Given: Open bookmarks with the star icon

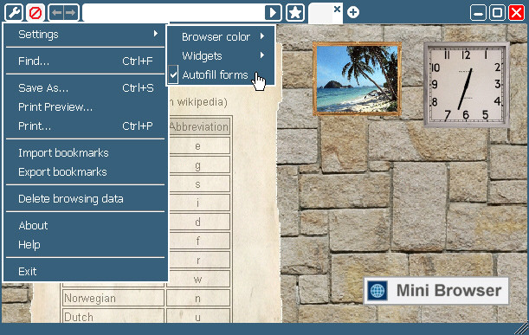Looking at the screenshot, I should [295, 13].
